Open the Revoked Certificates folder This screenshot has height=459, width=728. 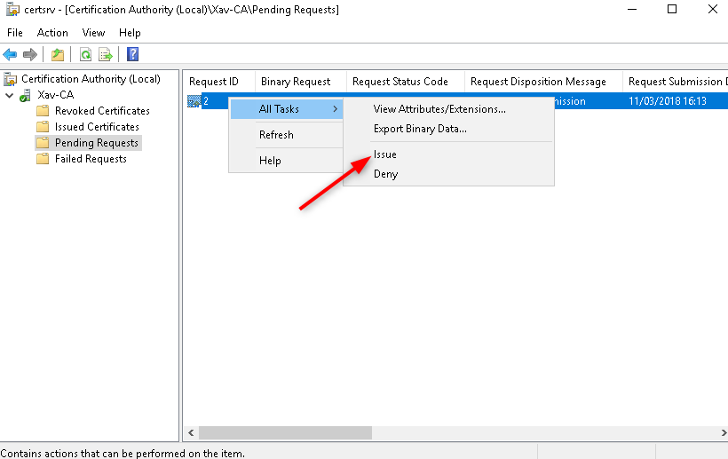tap(101, 111)
